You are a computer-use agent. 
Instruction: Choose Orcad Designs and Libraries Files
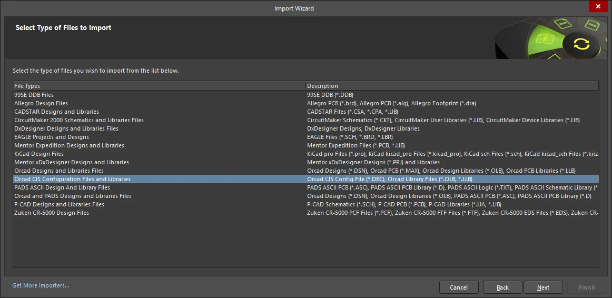(x=59, y=171)
